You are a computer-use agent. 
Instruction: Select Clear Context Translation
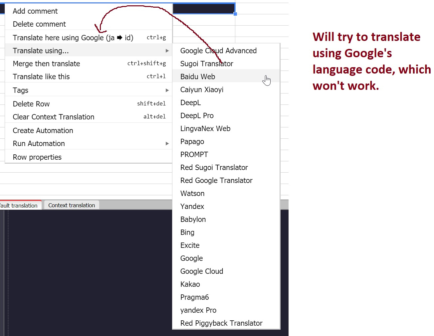coord(89,117)
